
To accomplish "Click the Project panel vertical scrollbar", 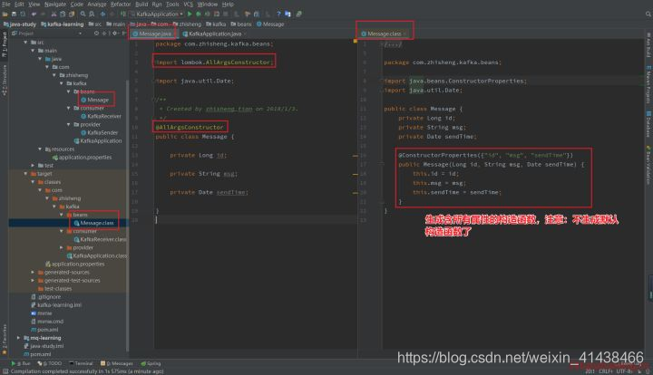I will click(x=127, y=215).
